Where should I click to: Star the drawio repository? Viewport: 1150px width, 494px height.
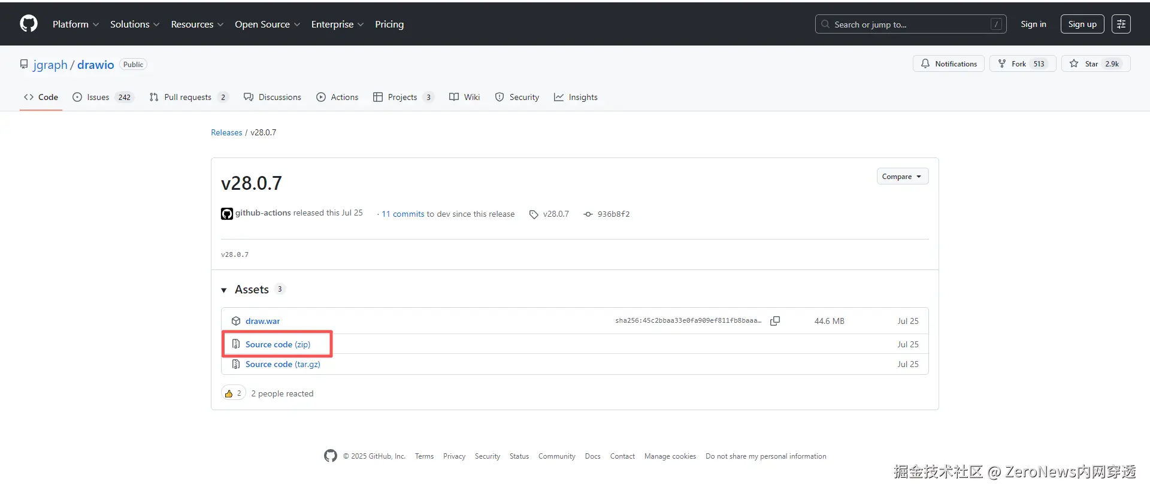tap(1095, 63)
